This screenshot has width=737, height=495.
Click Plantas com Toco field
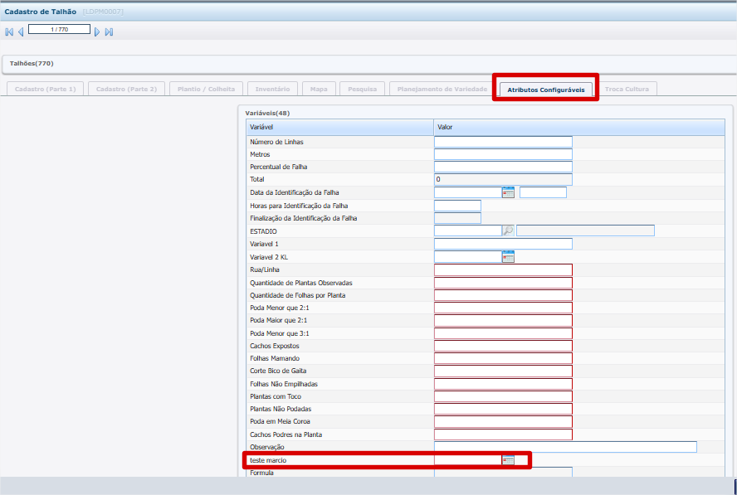[503, 396]
